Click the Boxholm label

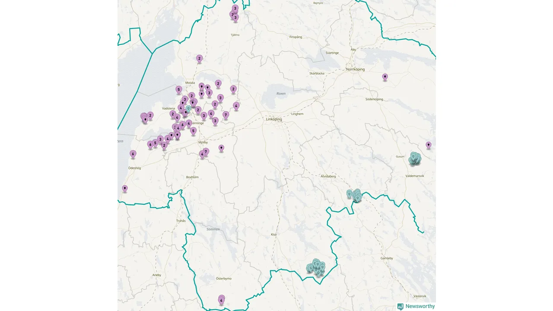tap(192, 177)
